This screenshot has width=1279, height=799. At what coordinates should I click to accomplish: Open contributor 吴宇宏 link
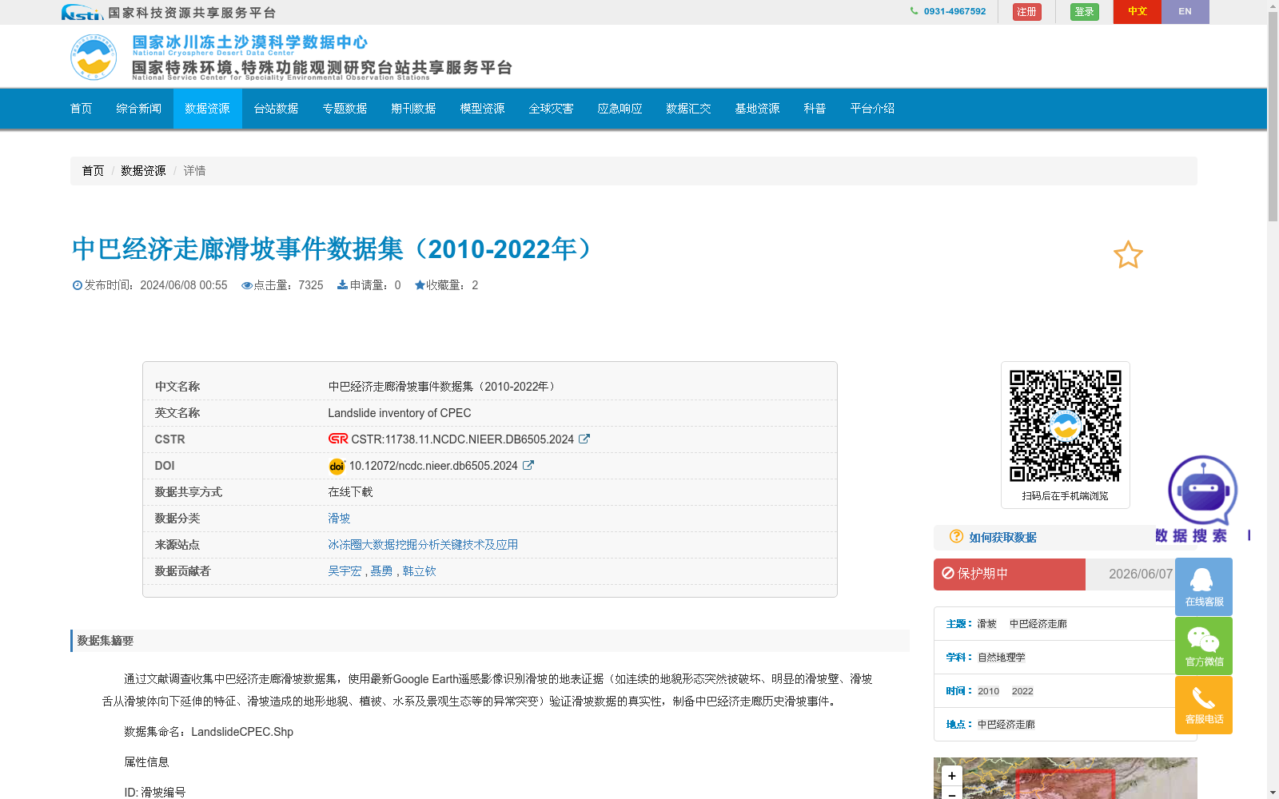point(345,571)
